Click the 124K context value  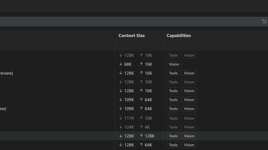pos(129,127)
